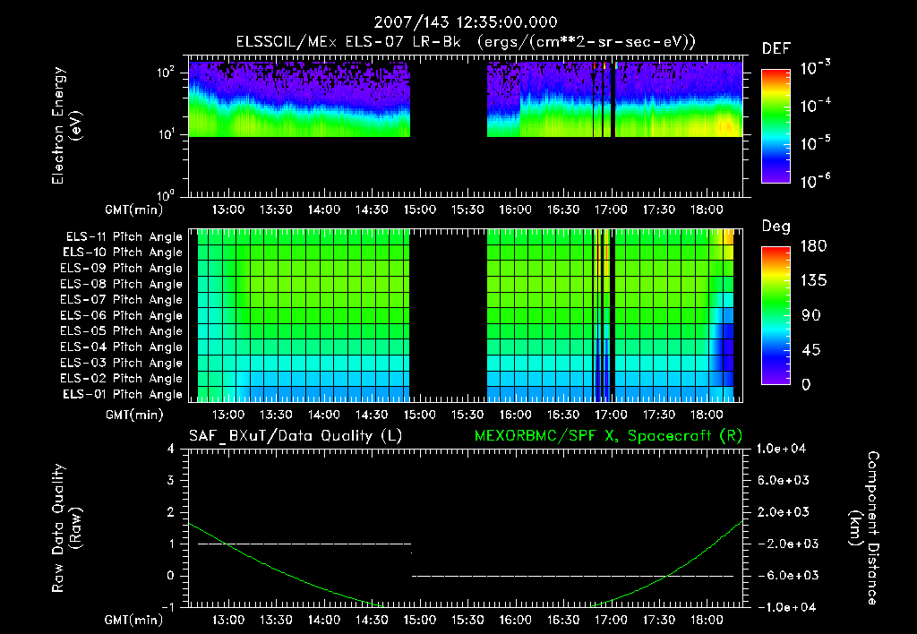
Task: Click the DEF label above the top color bar
Action: point(776,48)
